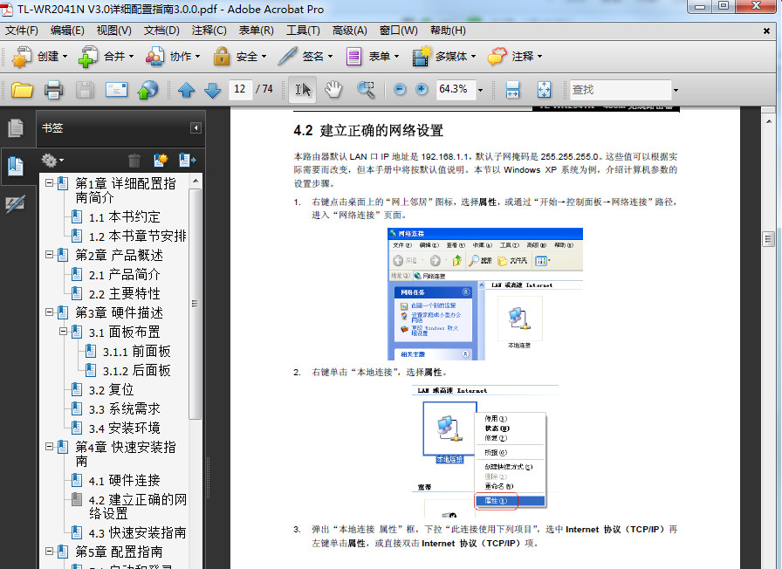Collapse the 第3章 硬件描述 bookmark

coord(50,312)
